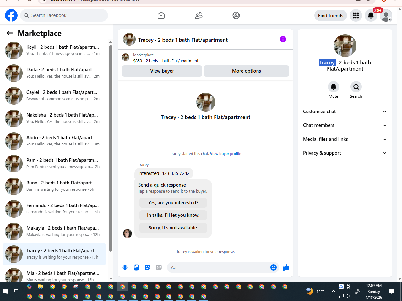Open the Home tab icon
Screen dimensions: 402x301
pos(161,15)
